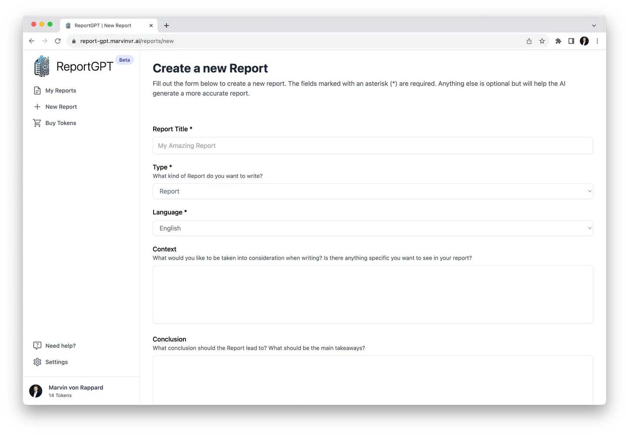Open the Settings gear icon

[x=37, y=362]
